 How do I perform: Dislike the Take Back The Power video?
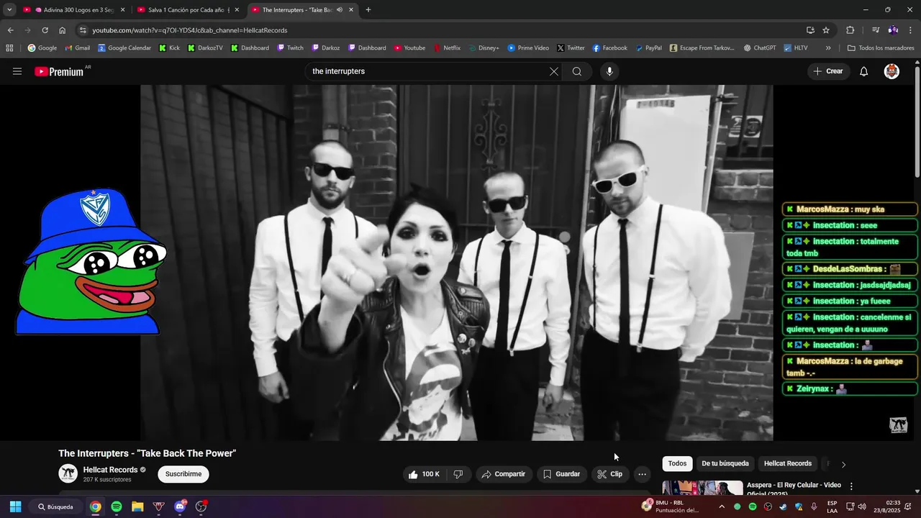458,474
